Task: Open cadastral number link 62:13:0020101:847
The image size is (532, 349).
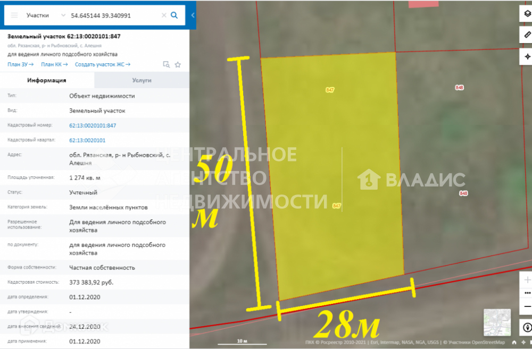Action: pyautogui.click(x=93, y=125)
